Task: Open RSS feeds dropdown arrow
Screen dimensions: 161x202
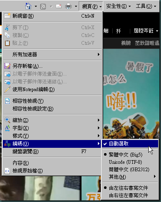Action: (51, 6)
